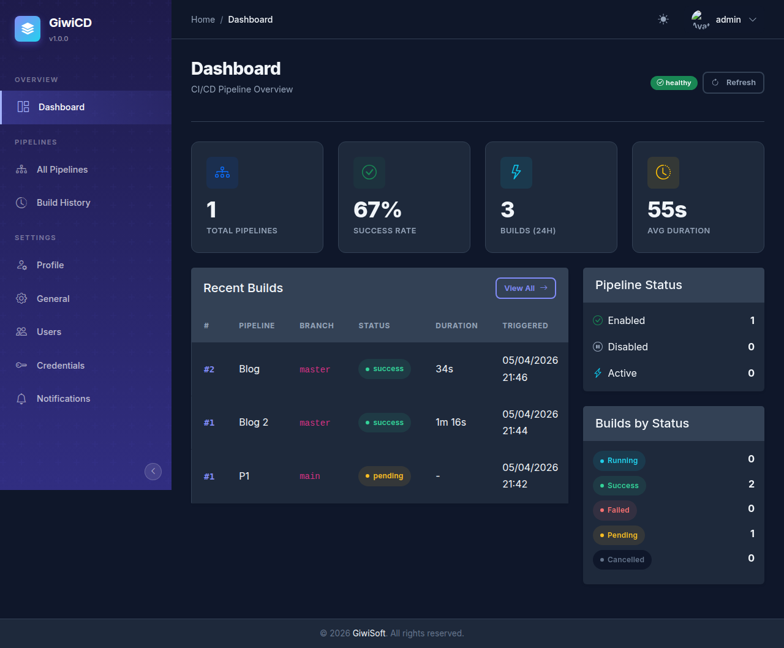Open the Credentials key icon
Viewport: 784px width, 648px height.
click(x=21, y=365)
